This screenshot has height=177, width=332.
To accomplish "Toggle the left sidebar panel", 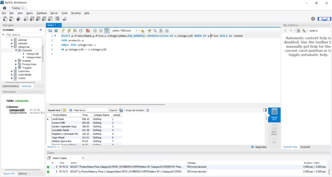I will coord(320,19).
